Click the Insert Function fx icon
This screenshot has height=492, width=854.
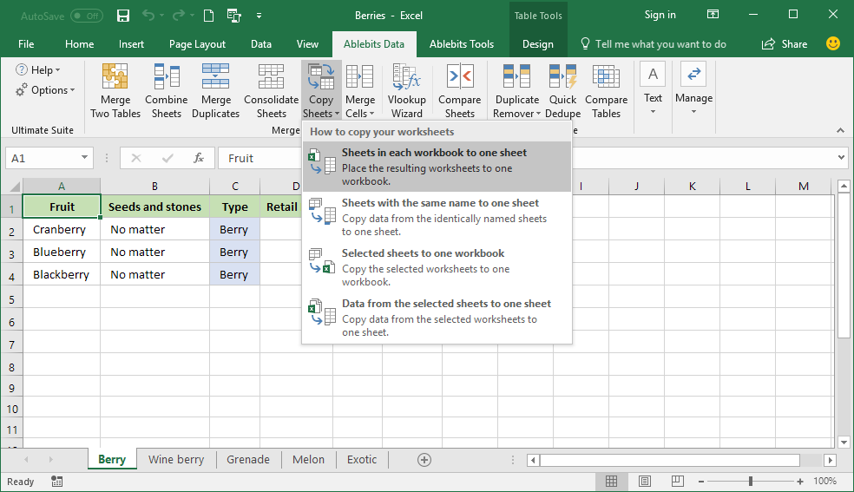coord(199,159)
